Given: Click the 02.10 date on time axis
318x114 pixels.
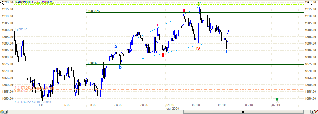Looking at the screenshot, I should (196, 105).
